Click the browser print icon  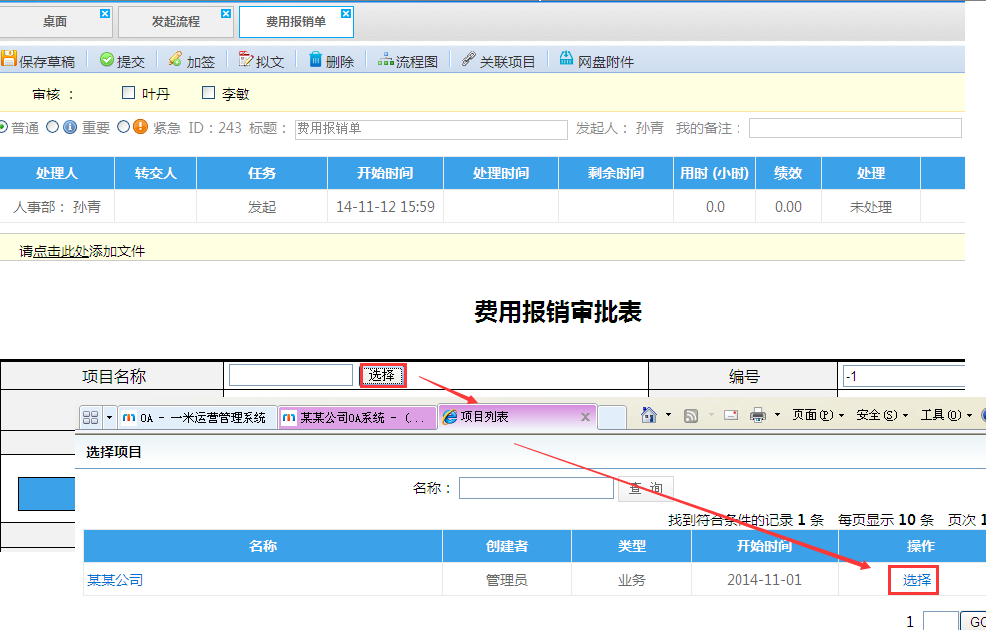pyautogui.click(x=758, y=415)
